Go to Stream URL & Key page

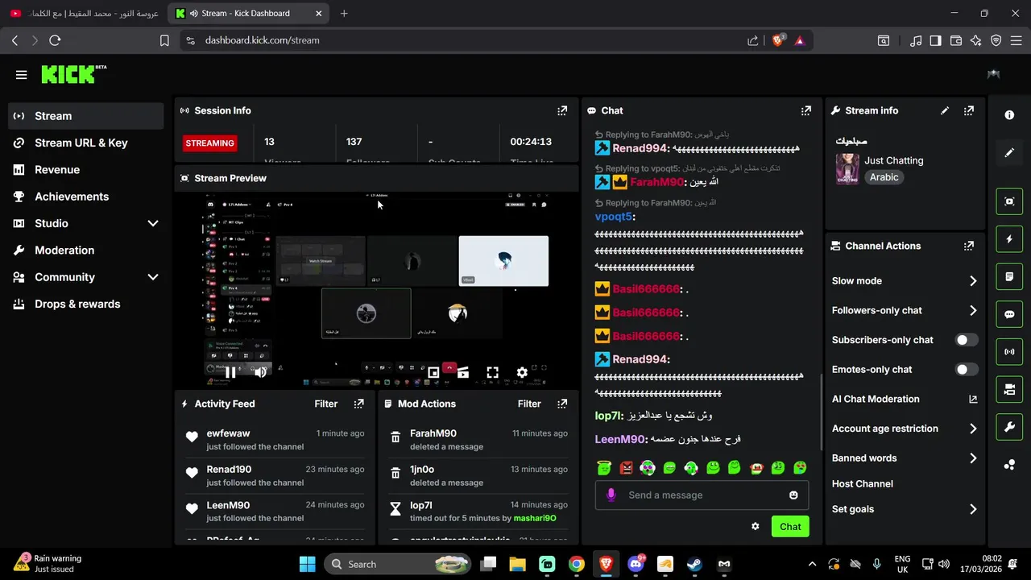coord(86,143)
